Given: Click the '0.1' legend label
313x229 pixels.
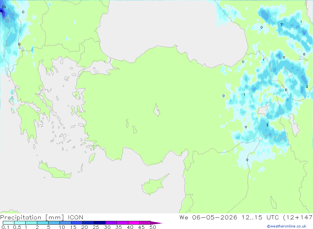Looking at the screenshot, I should pos(5,227).
